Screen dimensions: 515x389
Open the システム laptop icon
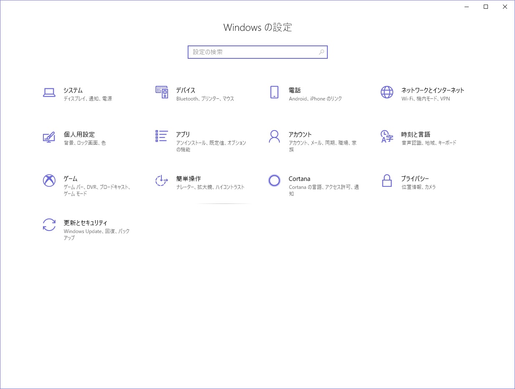(x=49, y=93)
